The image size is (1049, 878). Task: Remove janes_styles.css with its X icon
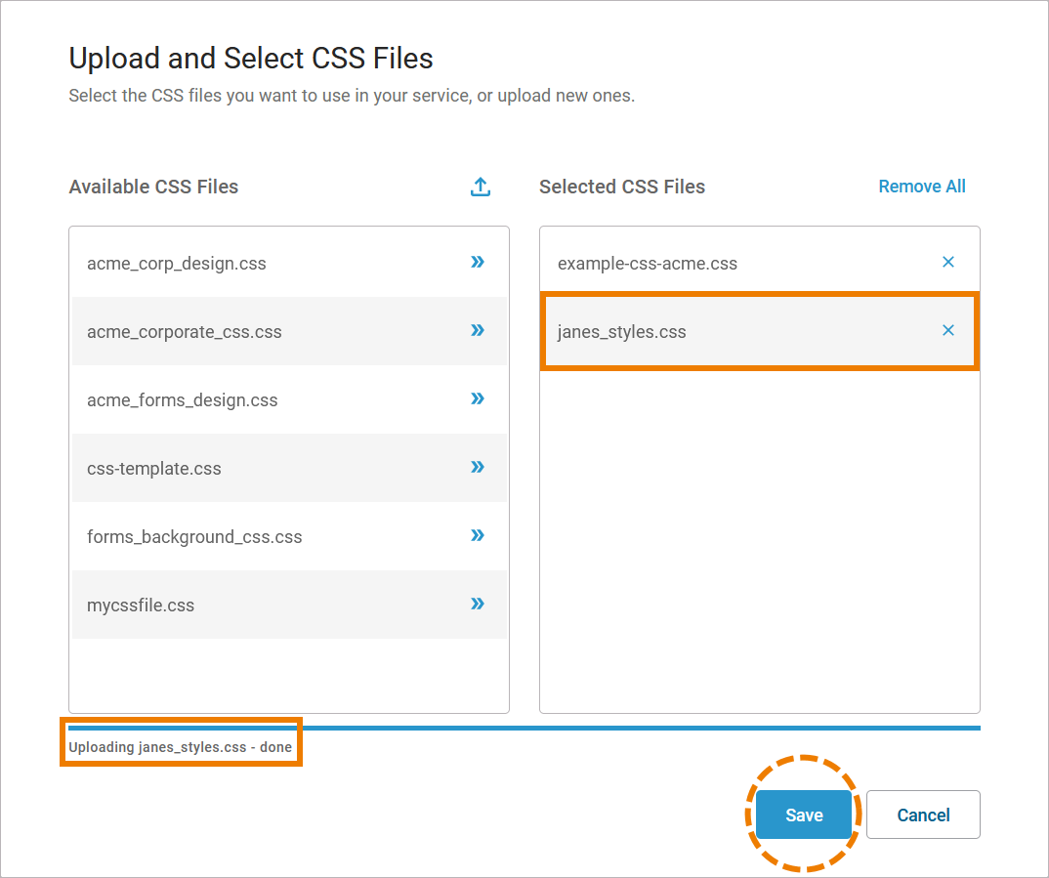[x=947, y=330]
